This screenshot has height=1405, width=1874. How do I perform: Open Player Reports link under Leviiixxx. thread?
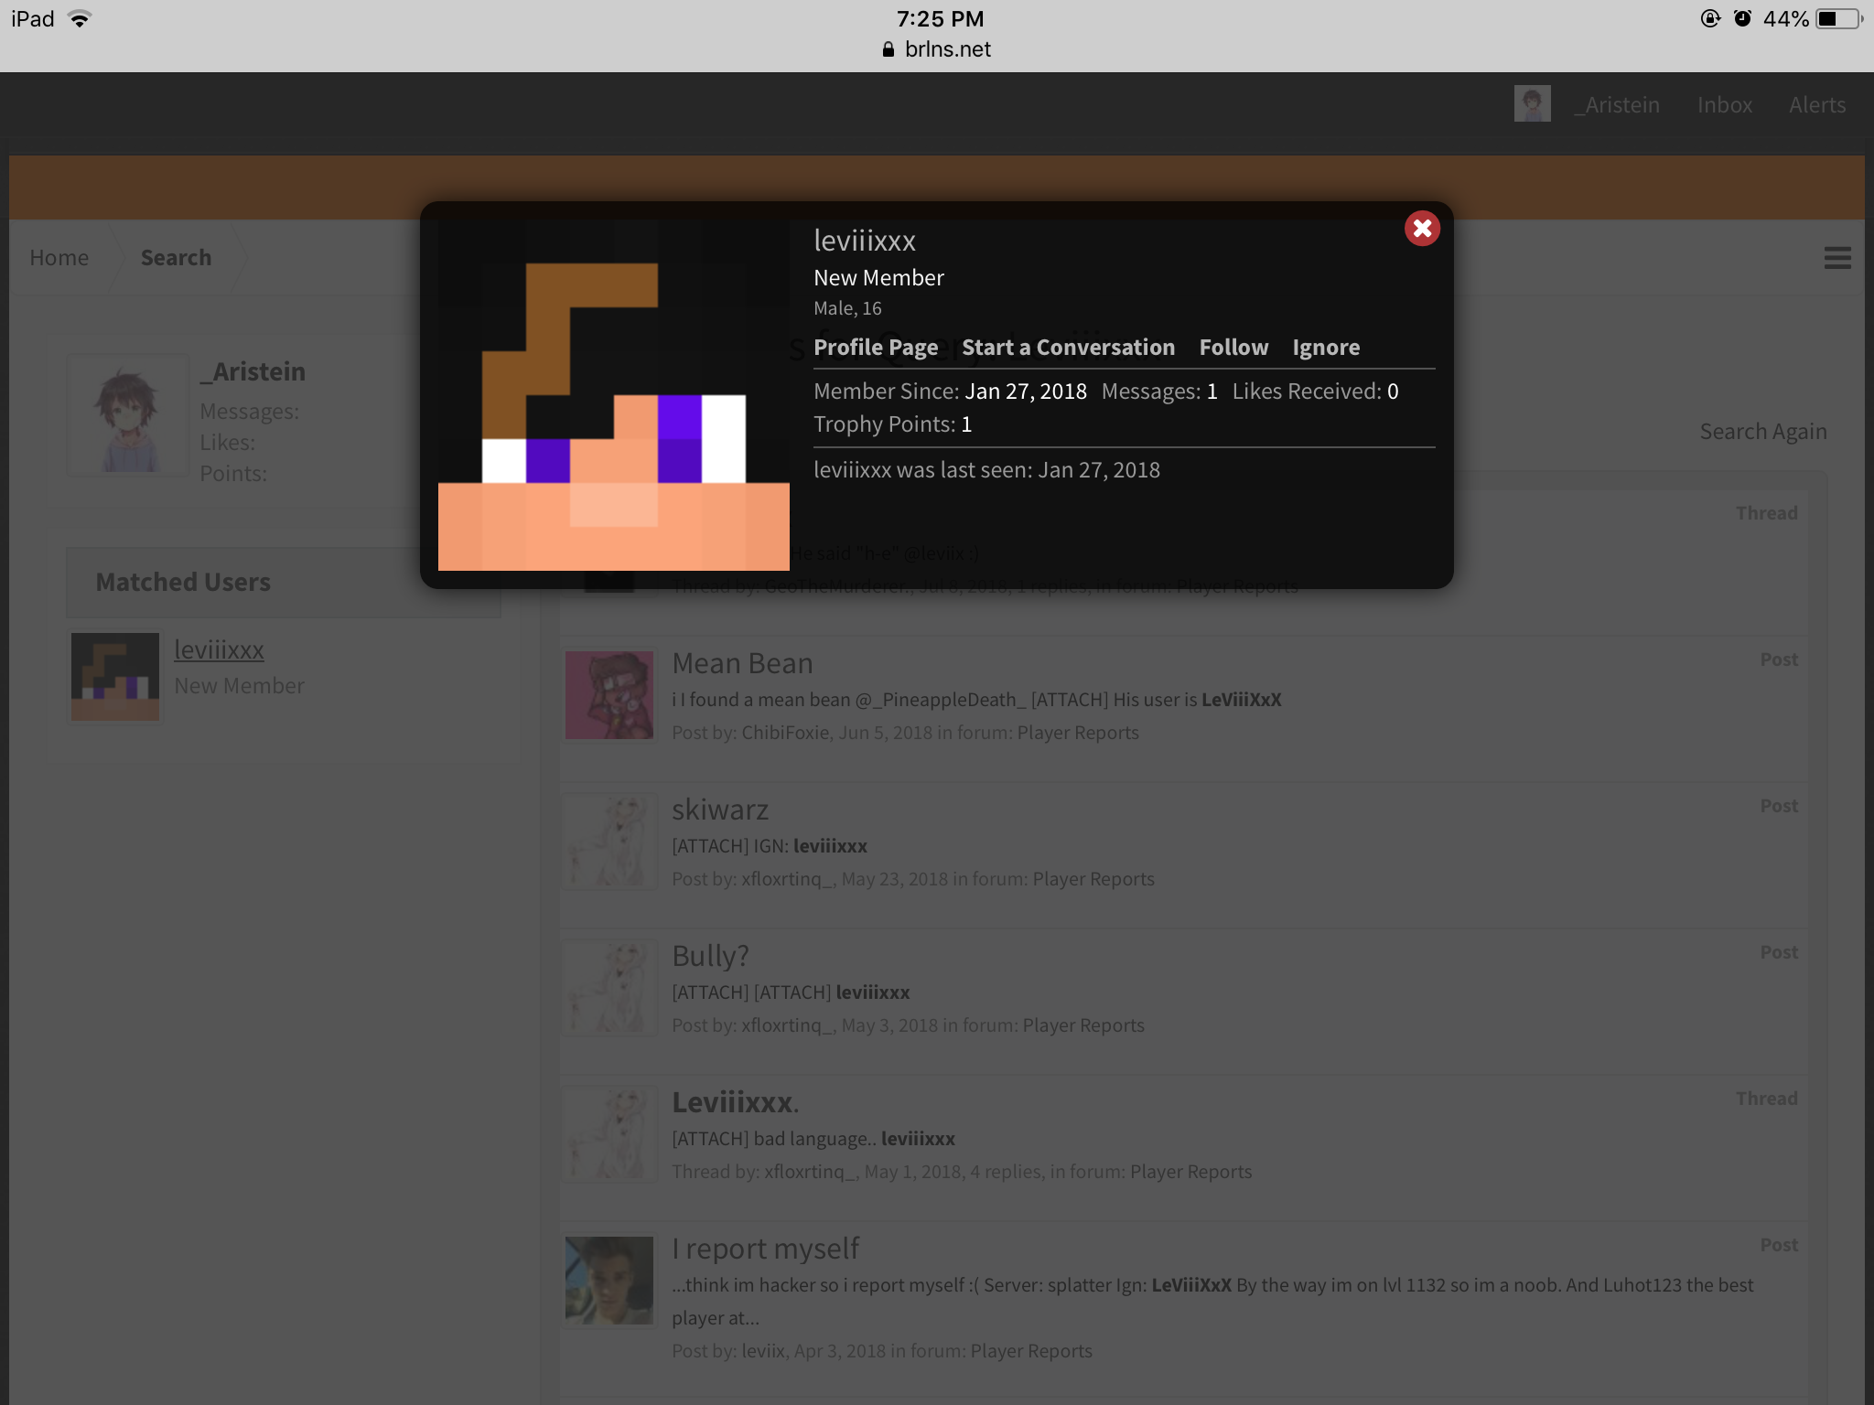(1190, 1172)
